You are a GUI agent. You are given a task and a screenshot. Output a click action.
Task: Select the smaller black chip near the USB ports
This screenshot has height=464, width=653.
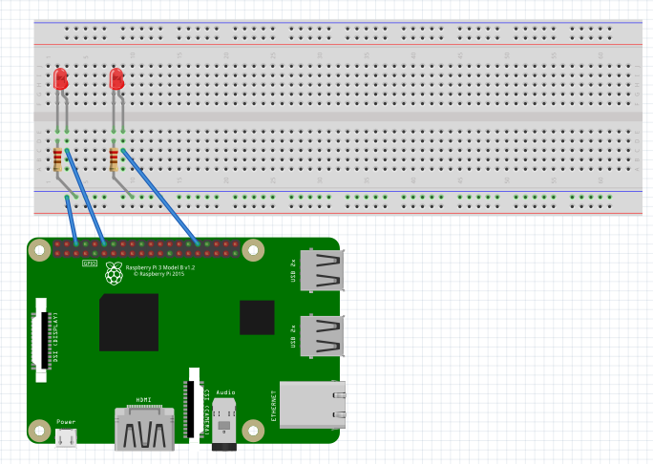tap(257, 317)
